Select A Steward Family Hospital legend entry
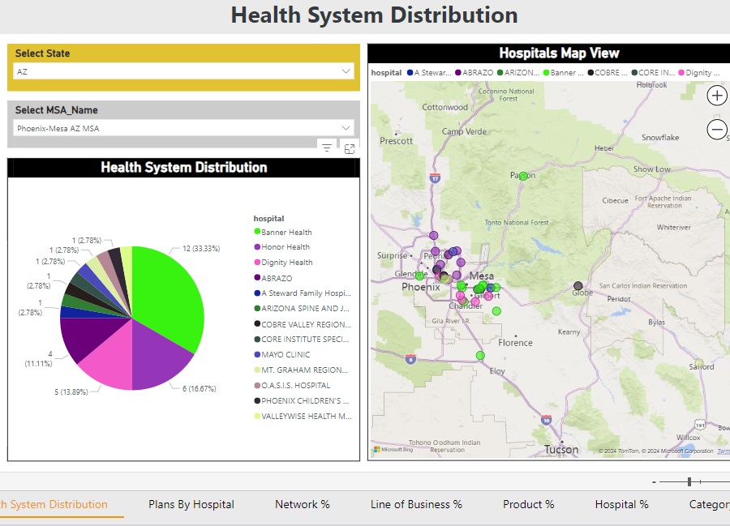730x526 pixels. pos(303,293)
